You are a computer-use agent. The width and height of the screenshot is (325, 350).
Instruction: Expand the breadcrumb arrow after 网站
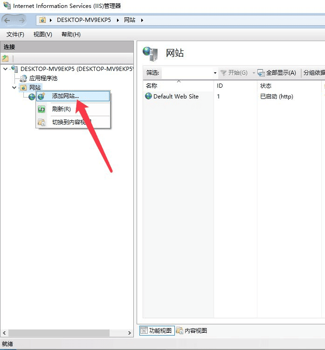142,21
